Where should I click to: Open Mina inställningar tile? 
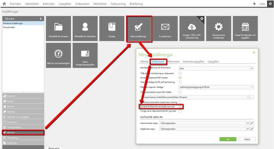click(139, 28)
